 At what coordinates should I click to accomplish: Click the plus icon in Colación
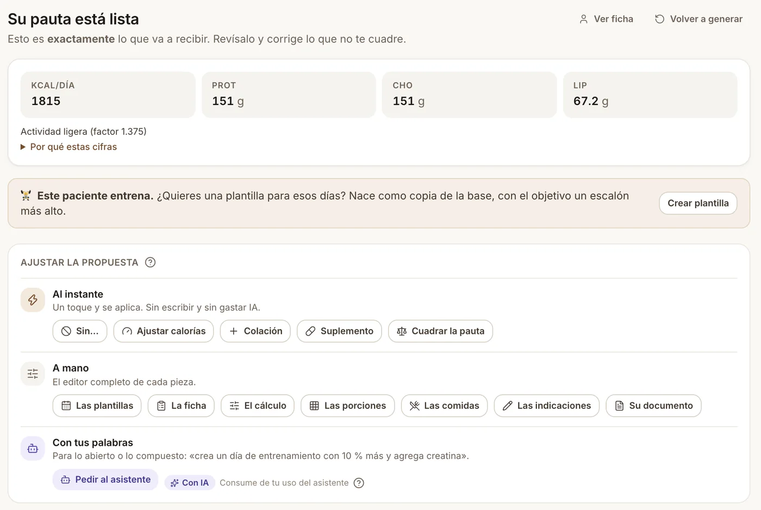pyautogui.click(x=234, y=331)
